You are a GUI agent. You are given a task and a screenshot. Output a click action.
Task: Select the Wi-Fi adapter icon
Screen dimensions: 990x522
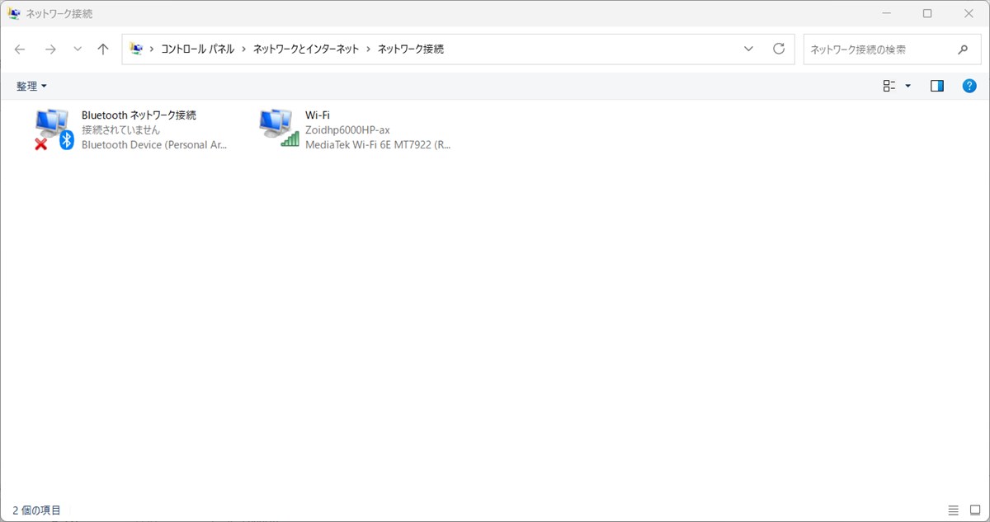[x=279, y=129]
